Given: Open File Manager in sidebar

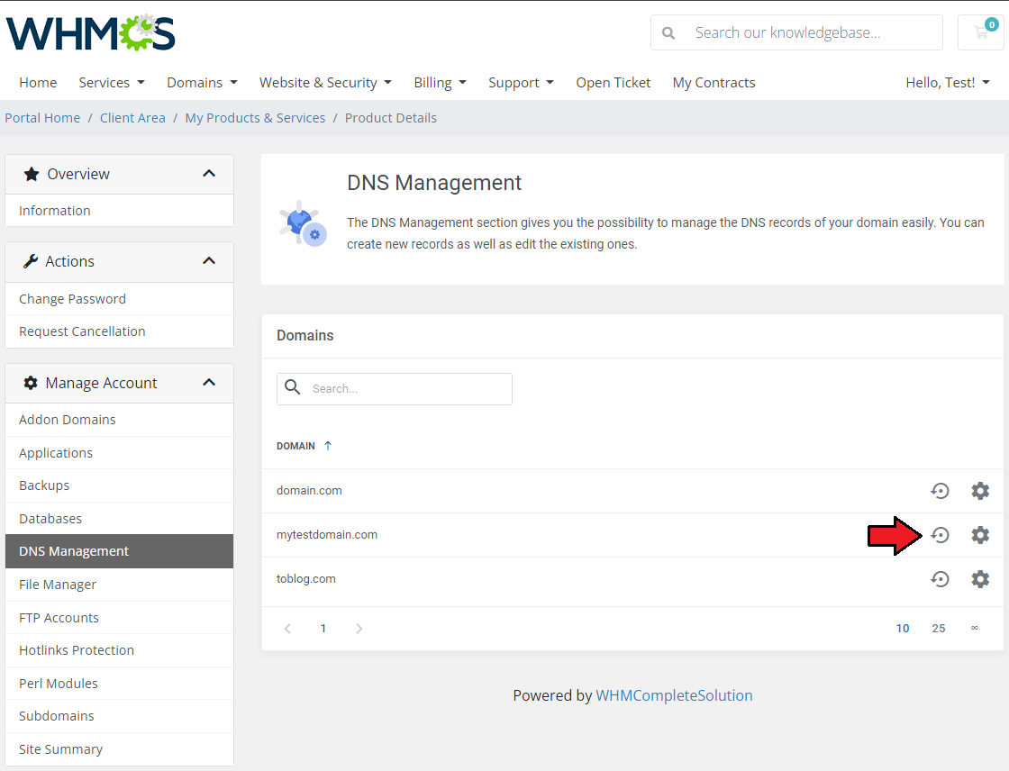Looking at the screenshot, I should 119,585.
